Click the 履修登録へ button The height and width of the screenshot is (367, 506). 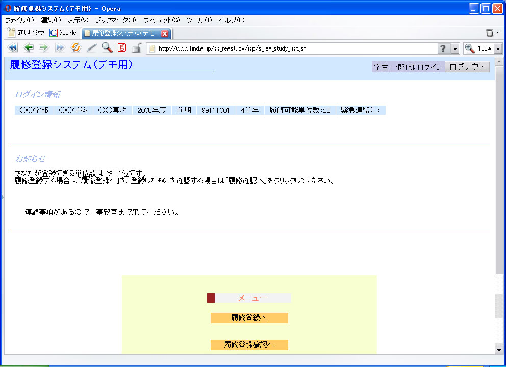[249, 318]
